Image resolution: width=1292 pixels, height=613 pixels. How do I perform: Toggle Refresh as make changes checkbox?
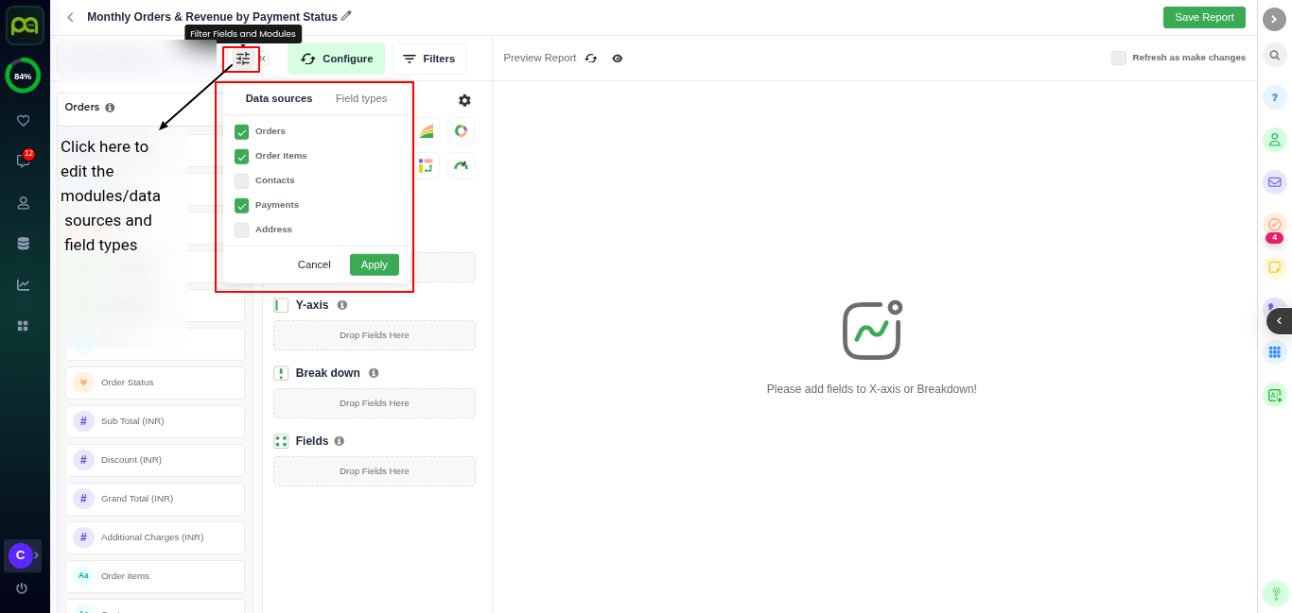click(1118, 58)
